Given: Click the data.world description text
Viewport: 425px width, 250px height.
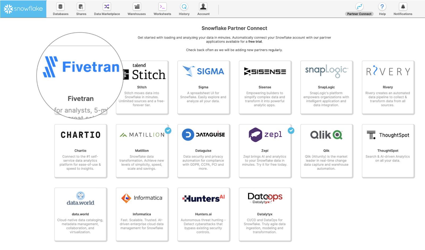Looking at the screenshot, I should [x=80, y=226].
